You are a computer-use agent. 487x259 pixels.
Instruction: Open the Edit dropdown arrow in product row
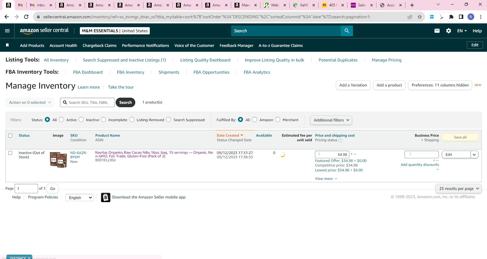[x=474, y=155]
